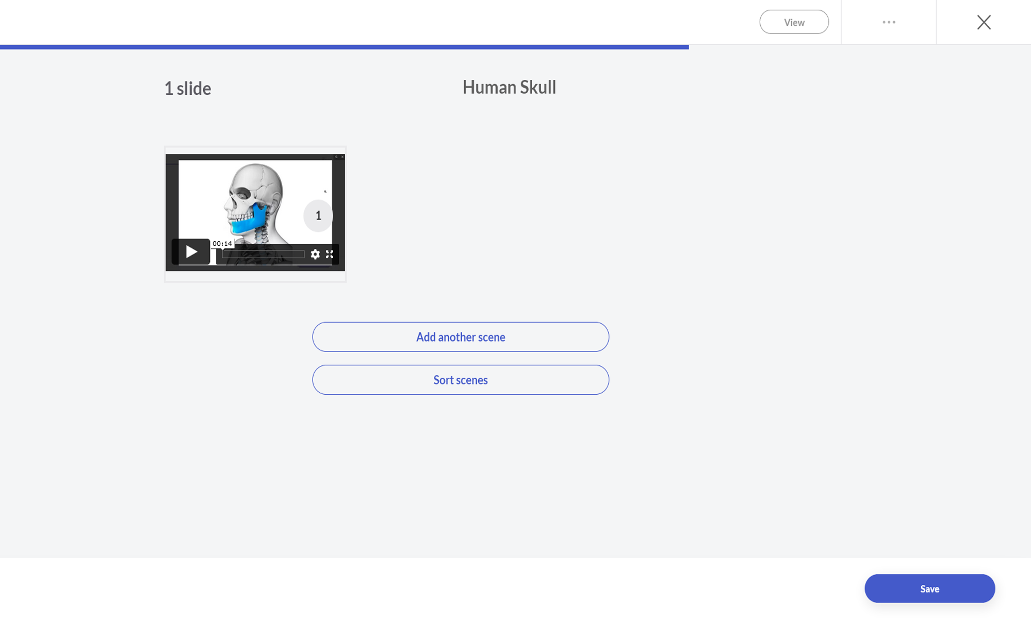This screenshot has height=621, width=1031.
Task: Click the blue progress bar under header
Action: click(344, 47)
